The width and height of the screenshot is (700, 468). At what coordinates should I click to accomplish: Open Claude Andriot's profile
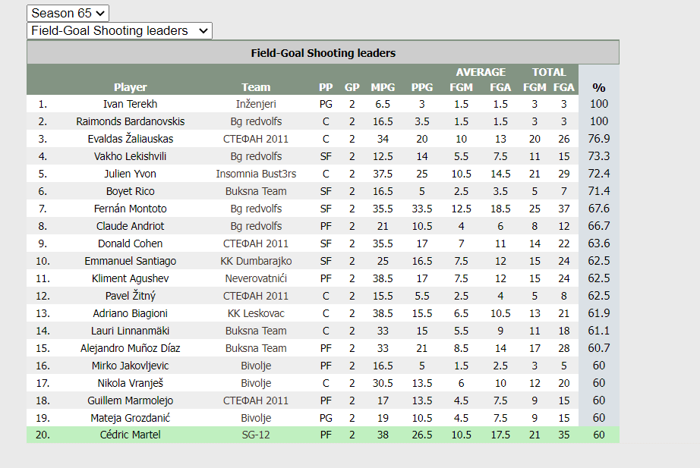coord(130,226)
